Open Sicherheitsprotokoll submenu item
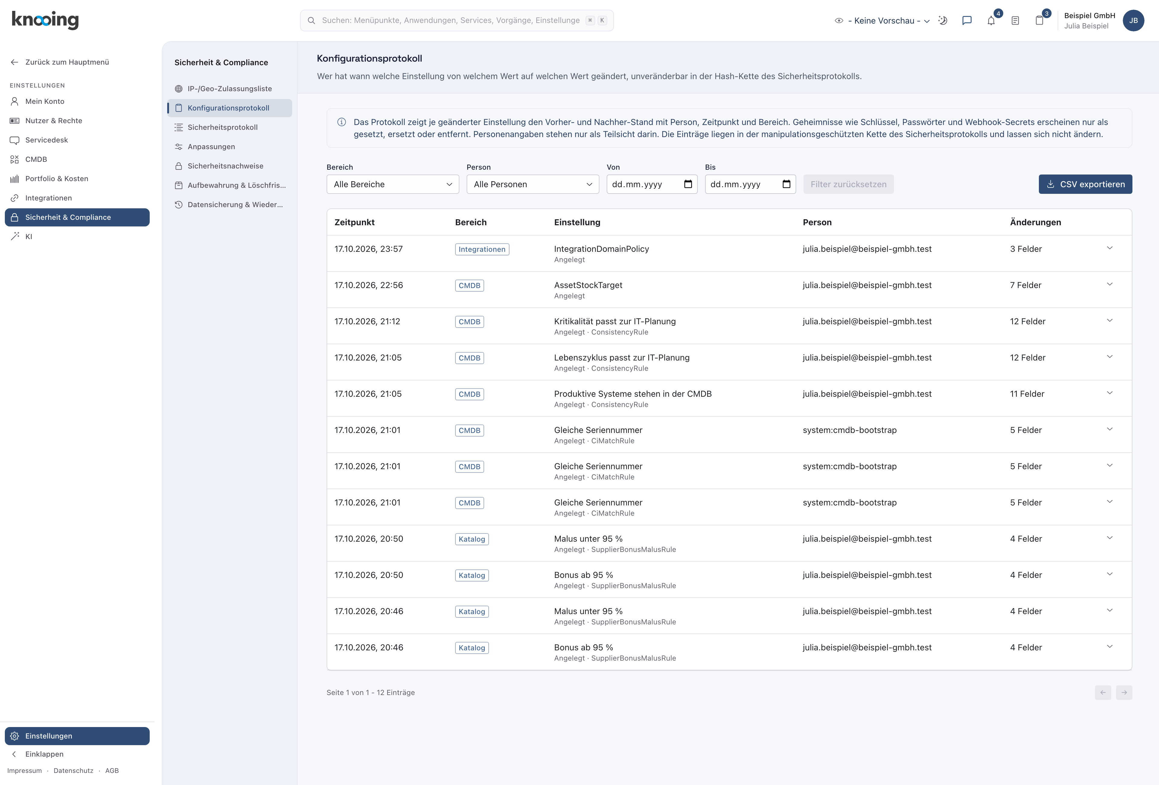 tap(229, 127)
